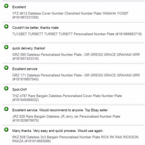Click the green plus icon next to 'Spot-On!!'
The height and width of the screenshot is (145, 145).
pyautogui.click(x=6, y=88)
